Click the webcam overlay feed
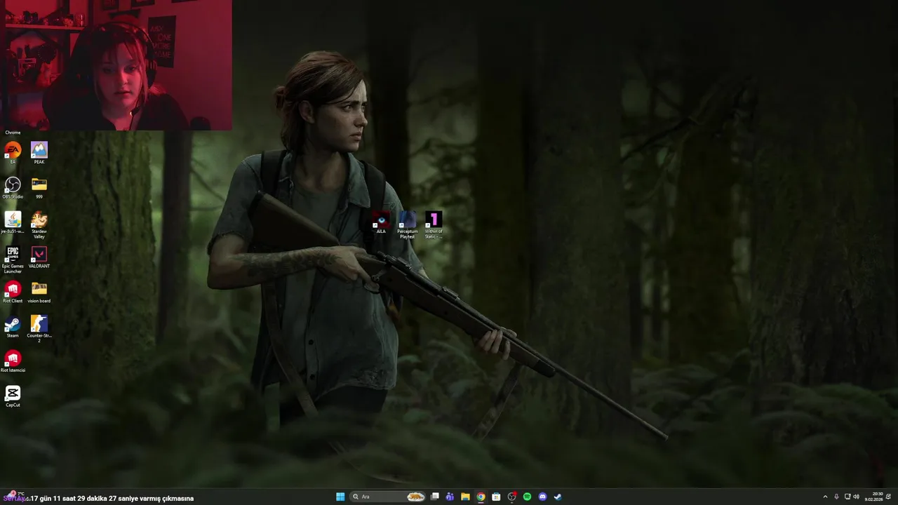This screenshot has width=898, height=505. click(x=116, y=65)
